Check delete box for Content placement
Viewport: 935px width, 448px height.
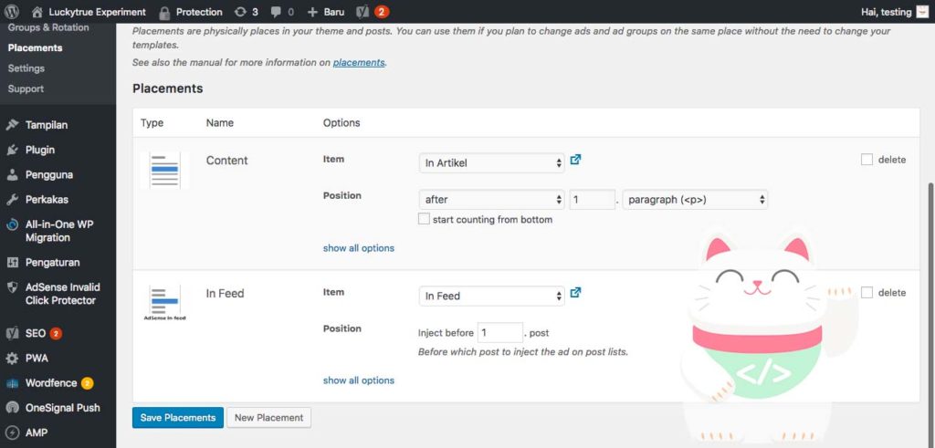[867, 160]
